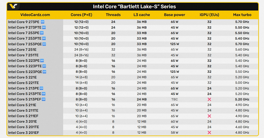Click the 5.70 GHz value for Core 9 273PE

[x=242, y=22]
